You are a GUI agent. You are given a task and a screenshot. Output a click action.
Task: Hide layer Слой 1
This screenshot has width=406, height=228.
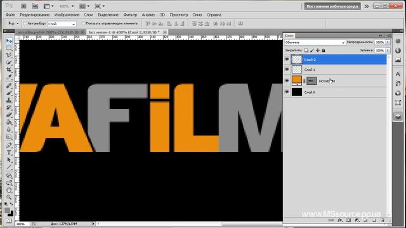(287, 70)
